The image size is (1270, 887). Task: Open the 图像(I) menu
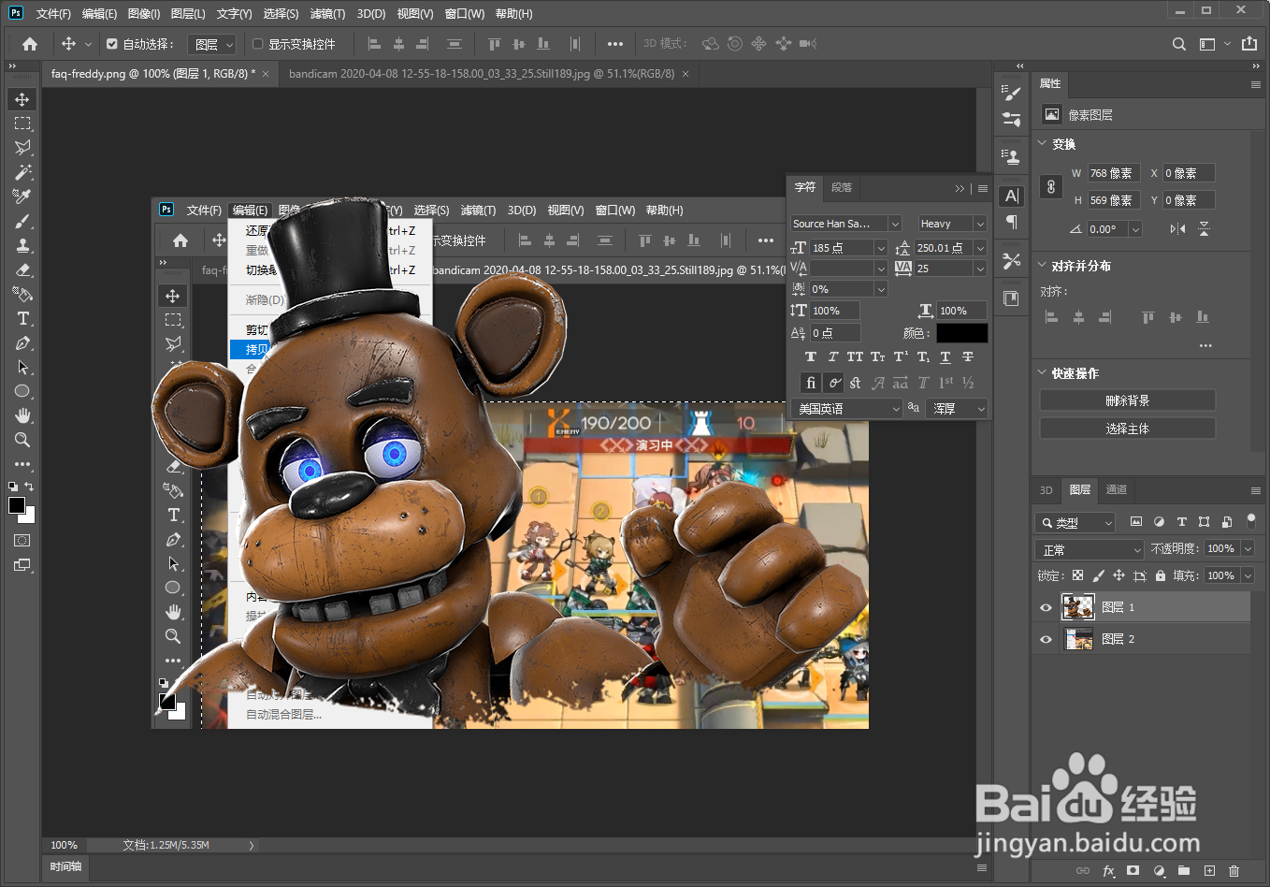pos(143,13)
